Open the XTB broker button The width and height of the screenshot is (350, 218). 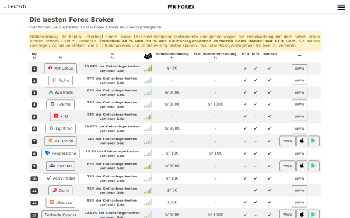[x=61, y=116]
